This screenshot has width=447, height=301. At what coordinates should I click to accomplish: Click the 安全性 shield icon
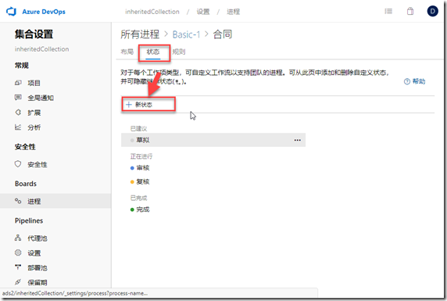click(18, 164)
